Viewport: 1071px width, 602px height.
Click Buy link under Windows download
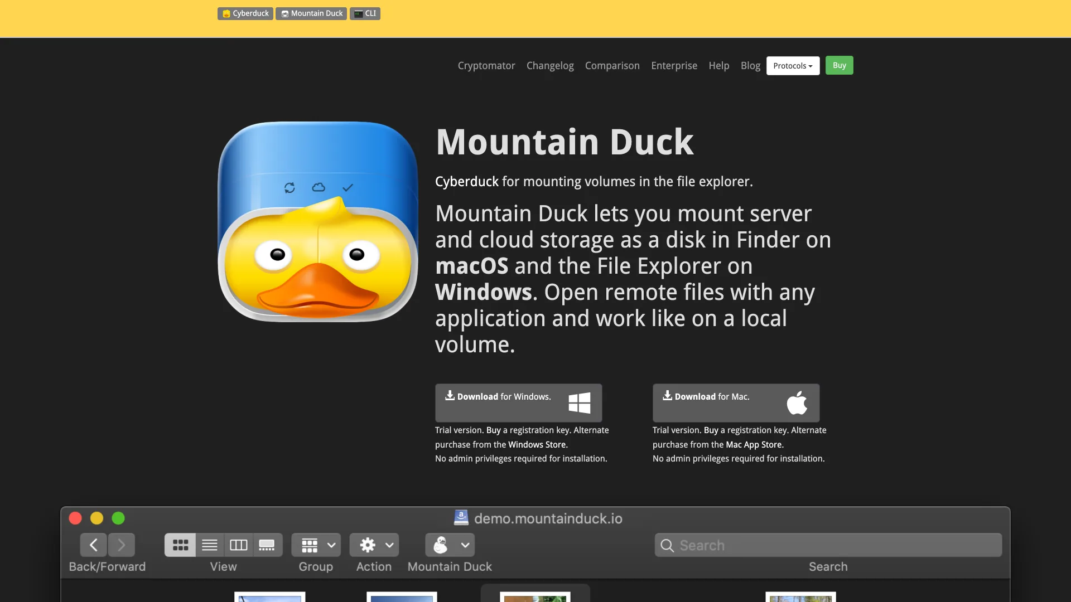click(493, 430)
